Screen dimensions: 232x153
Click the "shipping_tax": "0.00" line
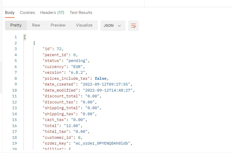[x=70, y=114]
